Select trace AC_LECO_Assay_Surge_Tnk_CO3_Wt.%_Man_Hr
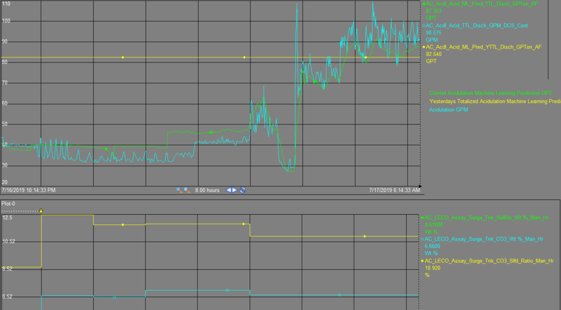The image size is (561, 310). click(x=484, y=239)
